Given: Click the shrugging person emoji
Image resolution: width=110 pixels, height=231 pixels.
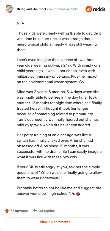Looking at the screenshot, I should point(78,193).
